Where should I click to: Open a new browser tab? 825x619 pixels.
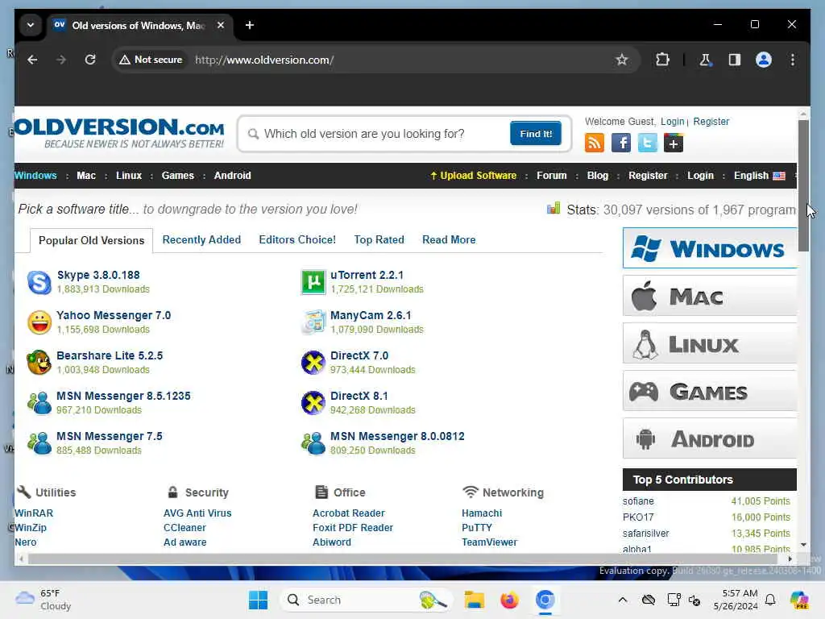[x=250, y=25]
